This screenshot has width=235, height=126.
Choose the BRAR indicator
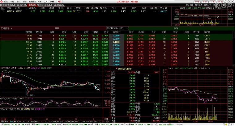[x=37, y=121]
